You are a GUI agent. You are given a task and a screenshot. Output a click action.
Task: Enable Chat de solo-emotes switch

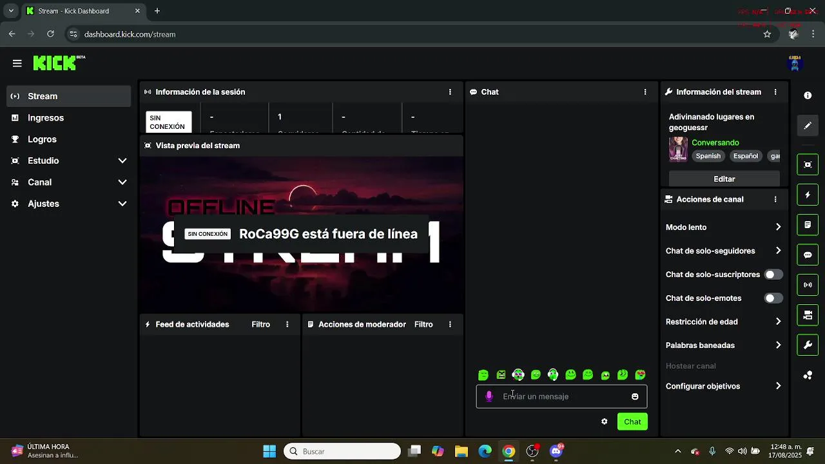pos(773,298)
